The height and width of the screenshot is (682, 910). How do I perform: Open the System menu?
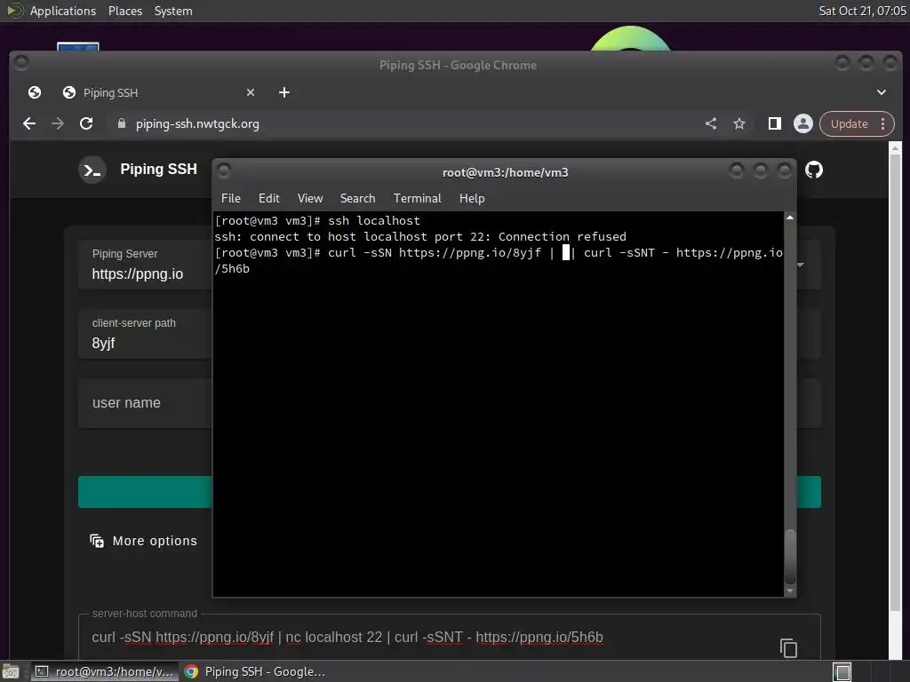point(173,11)
